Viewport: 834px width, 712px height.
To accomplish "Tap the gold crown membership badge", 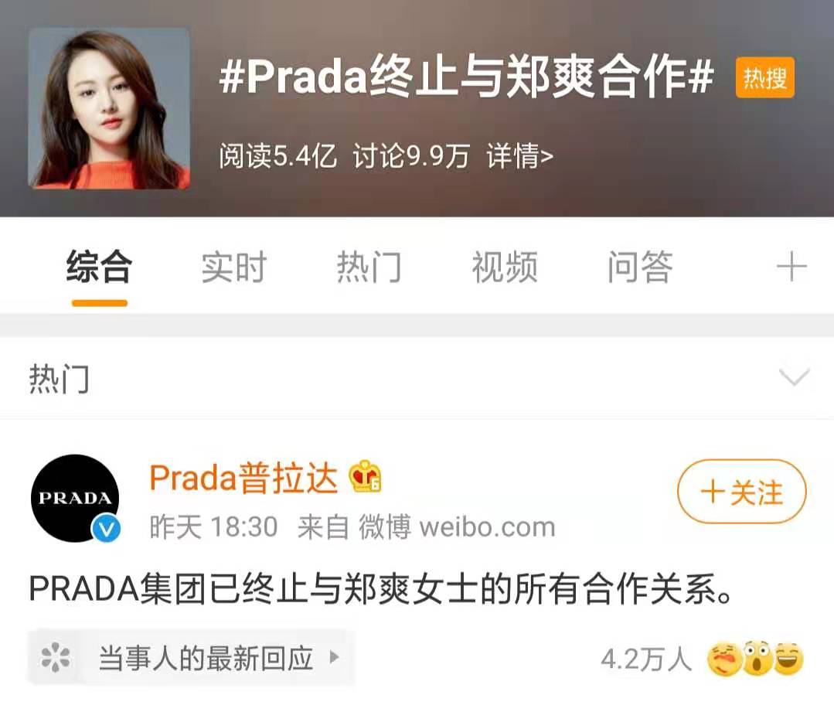I will pos(365,476).
